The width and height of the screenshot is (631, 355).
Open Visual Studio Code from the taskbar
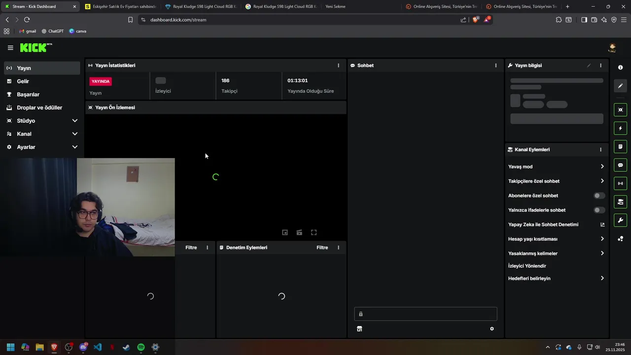coord(98,347)
